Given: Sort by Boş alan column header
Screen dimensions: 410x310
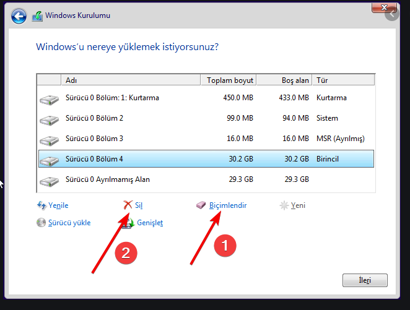Looking at the screenshot, I should (284, 80).
